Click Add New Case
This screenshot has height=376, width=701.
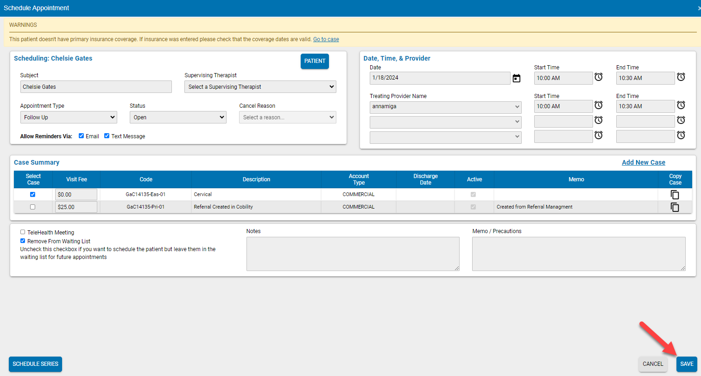[643, 162]
